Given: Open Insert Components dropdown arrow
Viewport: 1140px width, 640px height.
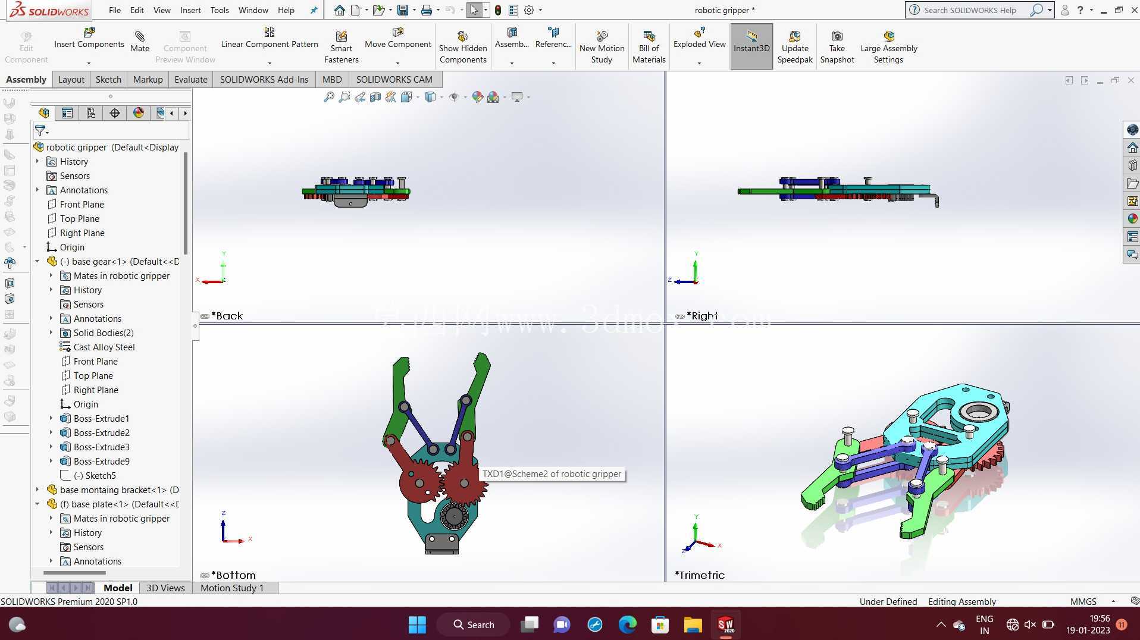Looking at the screenshot, I should [89, 63].
